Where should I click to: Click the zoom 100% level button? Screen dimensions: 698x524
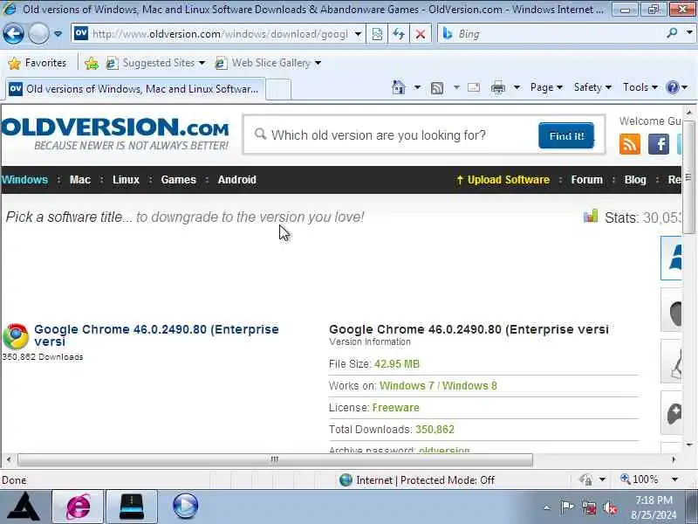[x=640, y=479]
